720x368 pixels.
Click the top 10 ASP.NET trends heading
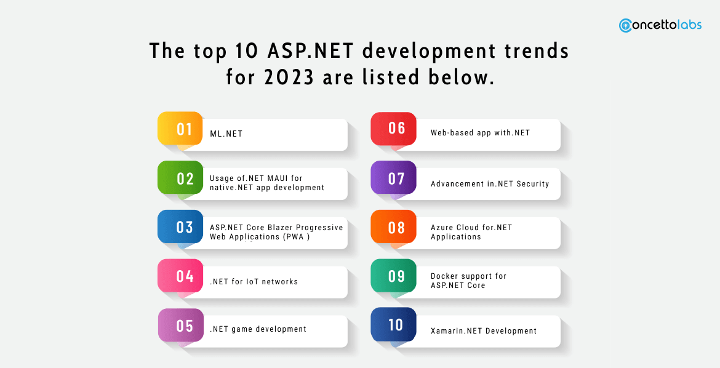pos(359,64)
